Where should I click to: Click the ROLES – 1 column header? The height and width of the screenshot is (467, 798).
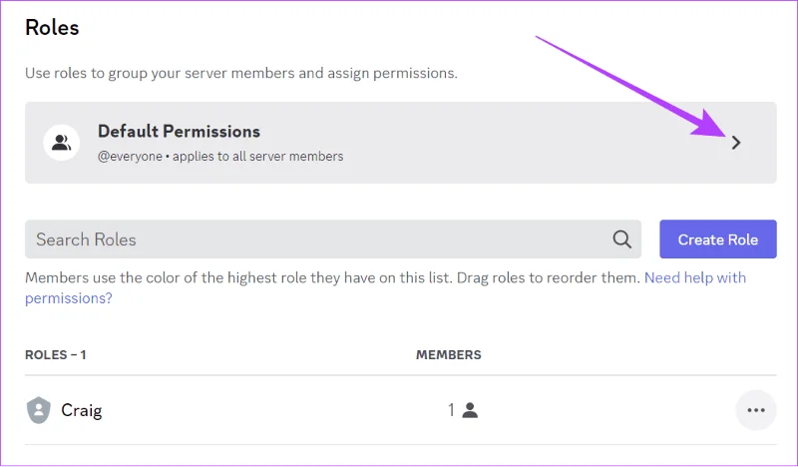pos(56,355)
